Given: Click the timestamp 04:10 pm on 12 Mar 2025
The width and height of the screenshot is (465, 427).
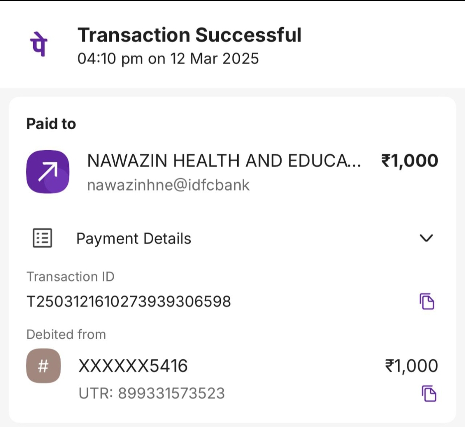Looking at the screenshot, I should point(168,58).
